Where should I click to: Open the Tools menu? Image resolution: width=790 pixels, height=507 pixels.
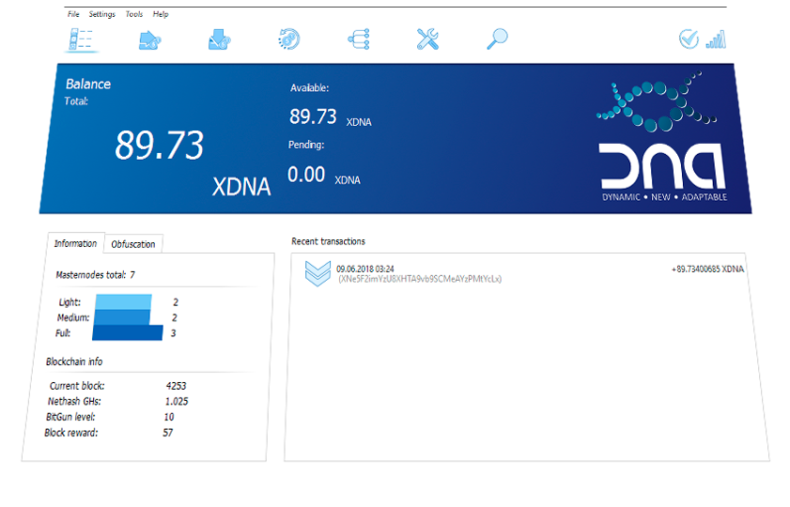(x=134, y=14)
